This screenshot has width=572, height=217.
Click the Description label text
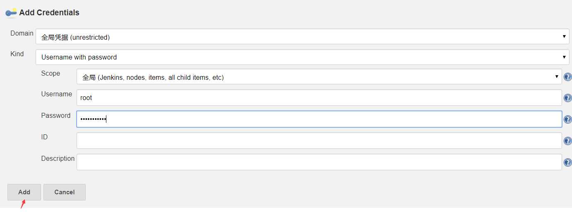tap(58, 159)
